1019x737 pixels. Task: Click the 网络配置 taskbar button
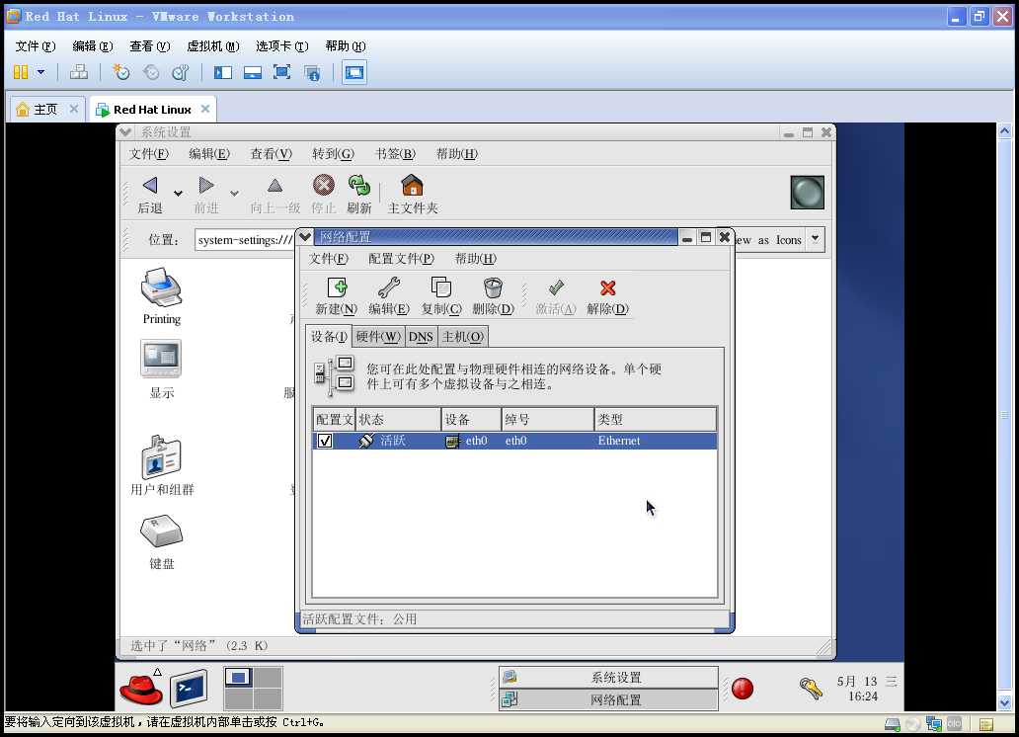coord(609,699)
